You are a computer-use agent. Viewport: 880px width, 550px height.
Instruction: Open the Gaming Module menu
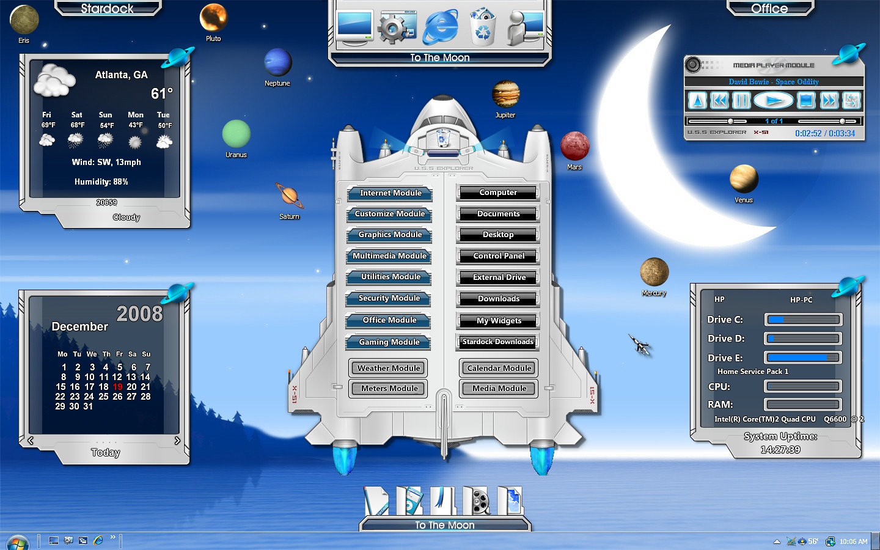(389, 342)
